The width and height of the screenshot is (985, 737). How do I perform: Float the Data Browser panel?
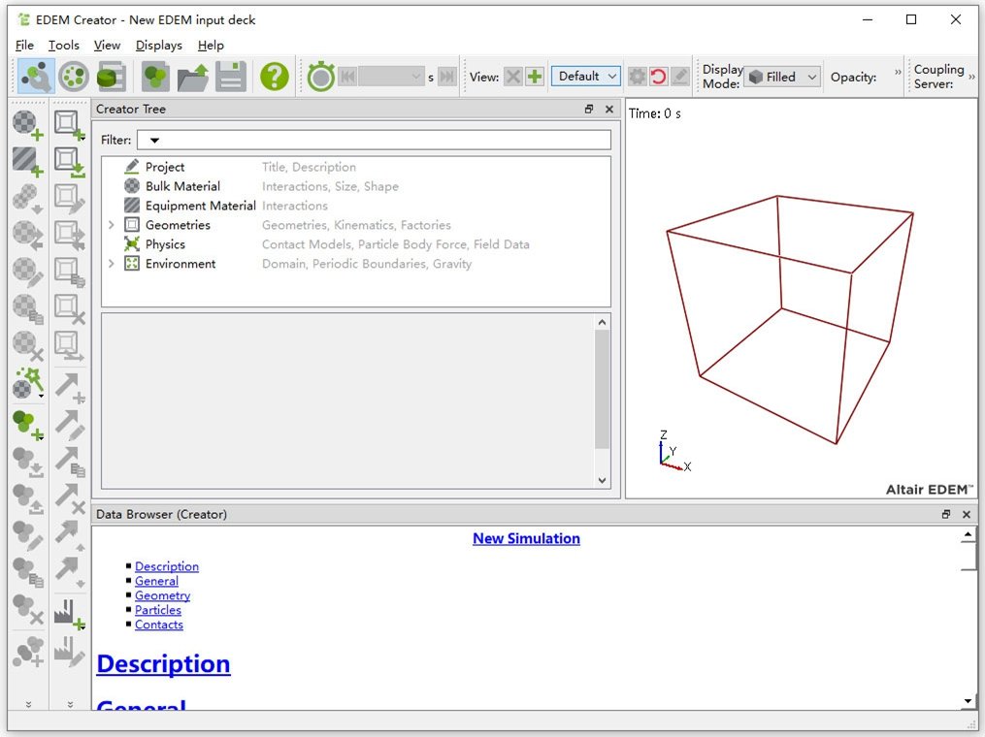pos(945,514)
